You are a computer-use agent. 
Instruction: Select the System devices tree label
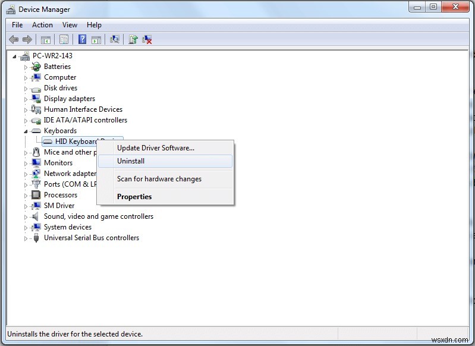(68, 227)
